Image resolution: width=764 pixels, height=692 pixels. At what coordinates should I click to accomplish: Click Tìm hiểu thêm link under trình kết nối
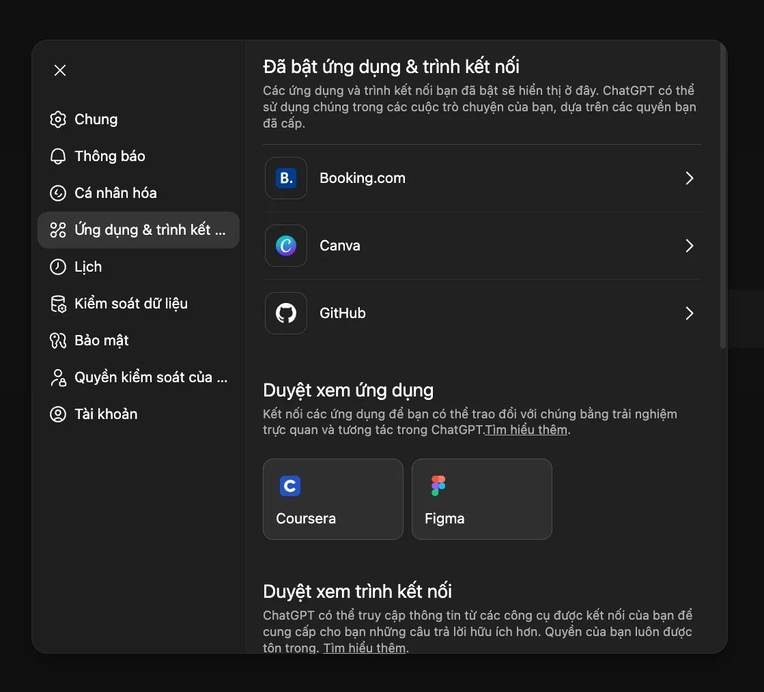click(x=365, y=648)
